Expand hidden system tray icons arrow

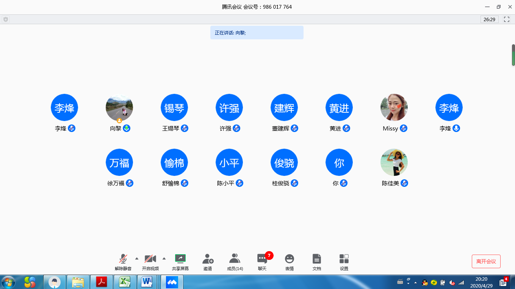point(416,283)
